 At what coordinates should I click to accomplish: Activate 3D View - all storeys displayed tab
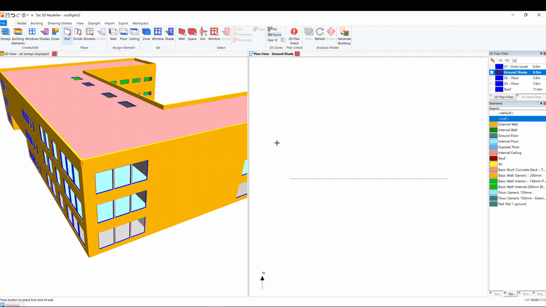pos(26,54)
